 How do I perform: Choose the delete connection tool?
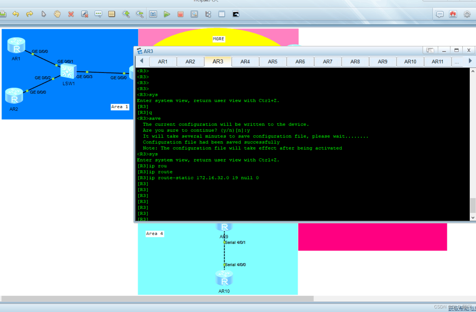pos(85,14)
